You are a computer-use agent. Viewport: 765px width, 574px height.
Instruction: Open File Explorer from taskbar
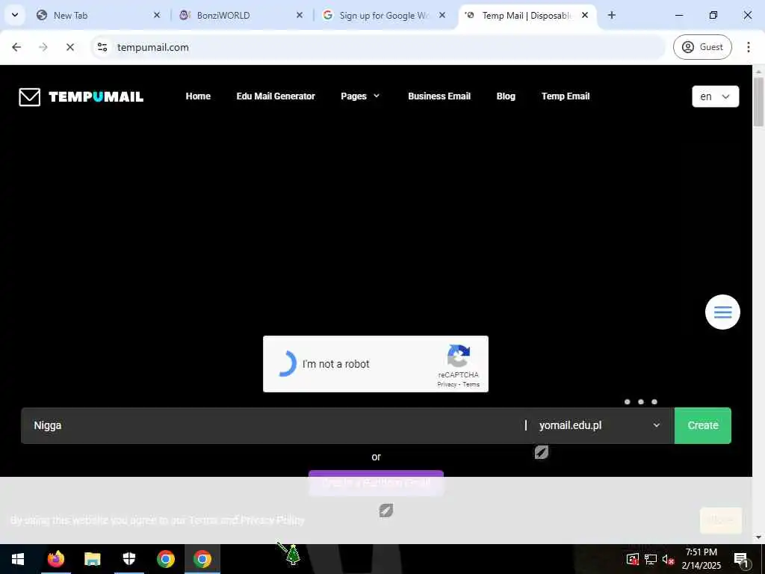93,559
